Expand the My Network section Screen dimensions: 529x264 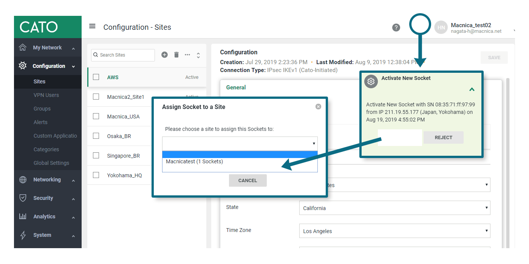(x=73, y=49)
